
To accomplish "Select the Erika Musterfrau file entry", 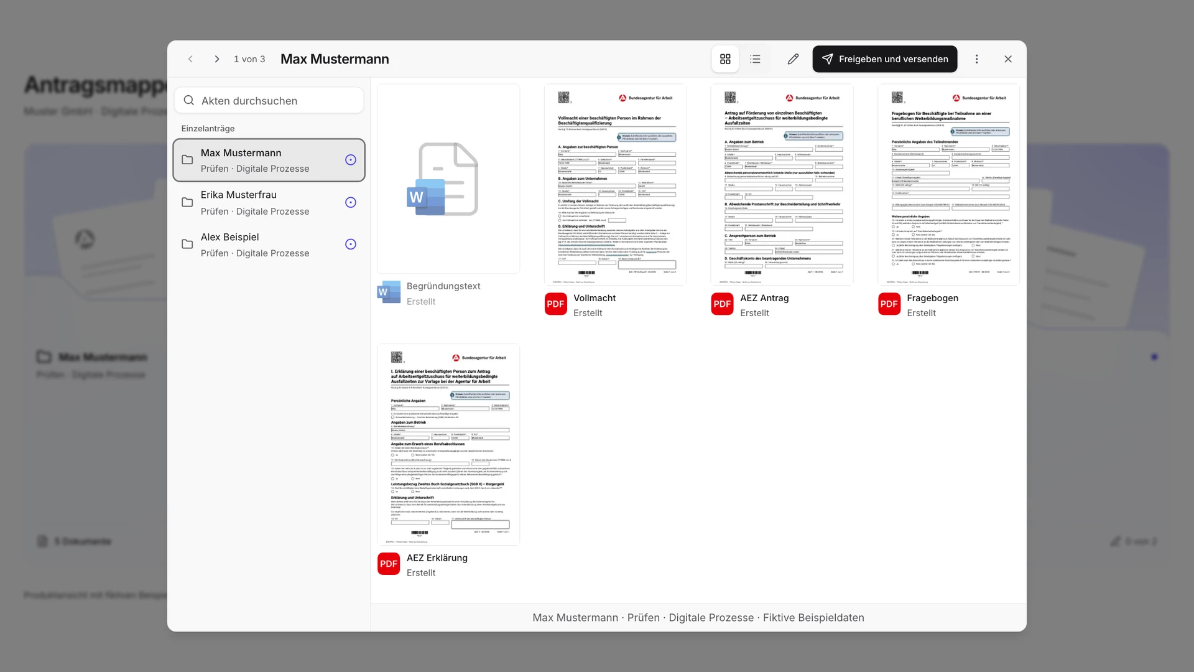I will coord(269,202).
